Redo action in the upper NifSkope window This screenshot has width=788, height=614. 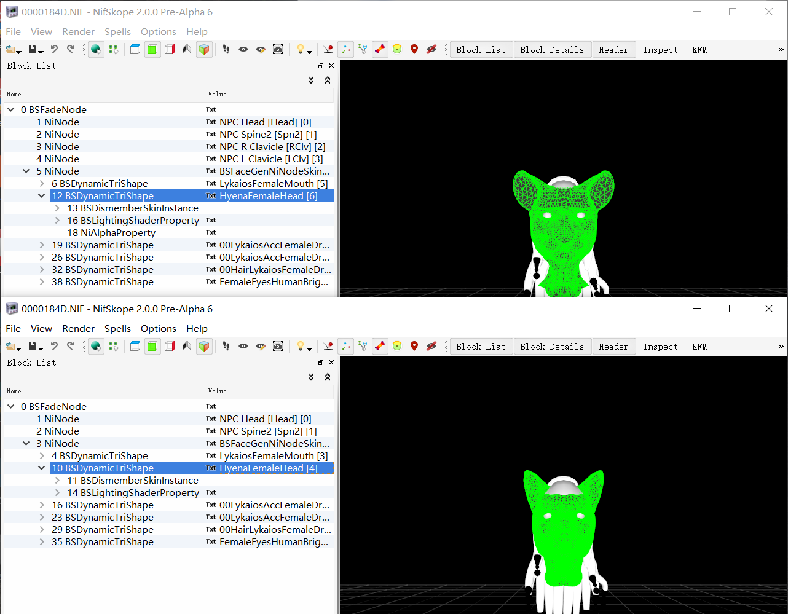[71, 50]
